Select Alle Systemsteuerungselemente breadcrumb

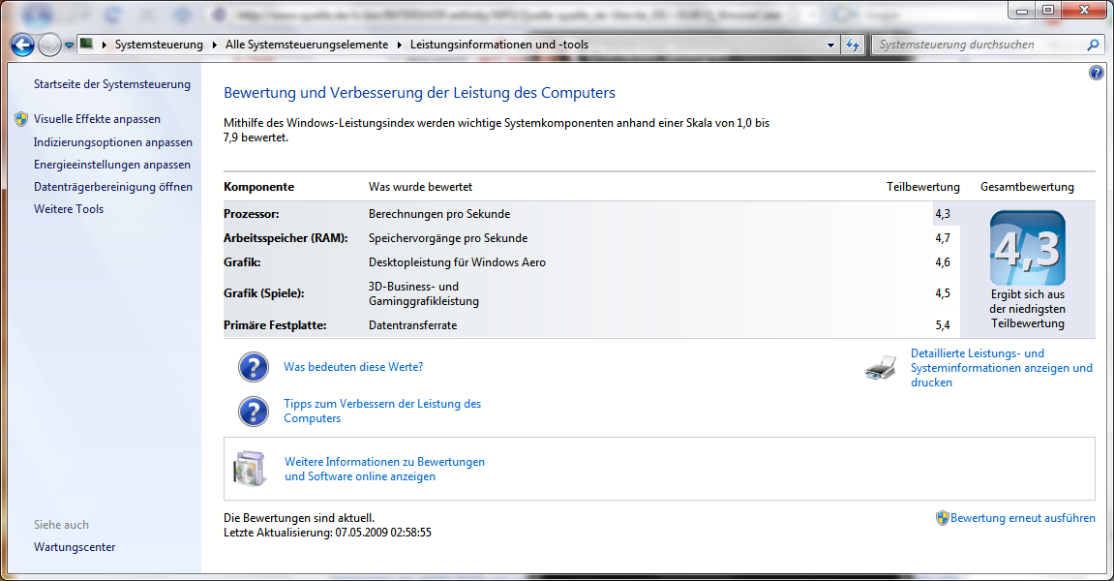307,45
